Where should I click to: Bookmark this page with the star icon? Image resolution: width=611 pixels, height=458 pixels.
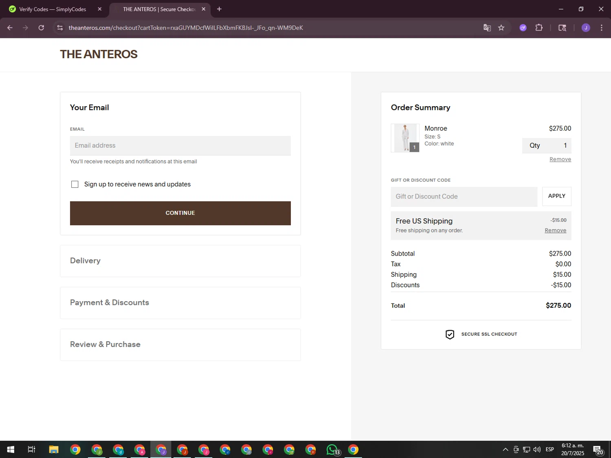pyautogui.click(x=501, y=28)
